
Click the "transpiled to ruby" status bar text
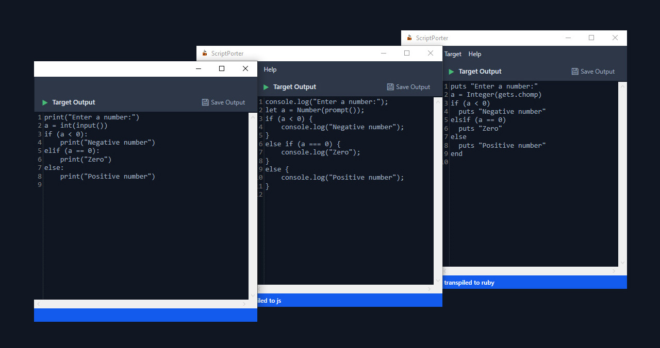(469, 283)
